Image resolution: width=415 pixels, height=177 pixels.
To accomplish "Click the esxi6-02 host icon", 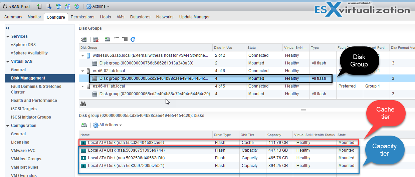I will pos(88,71).
